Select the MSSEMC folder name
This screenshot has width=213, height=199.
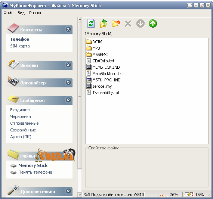click(x=100, y=55)
